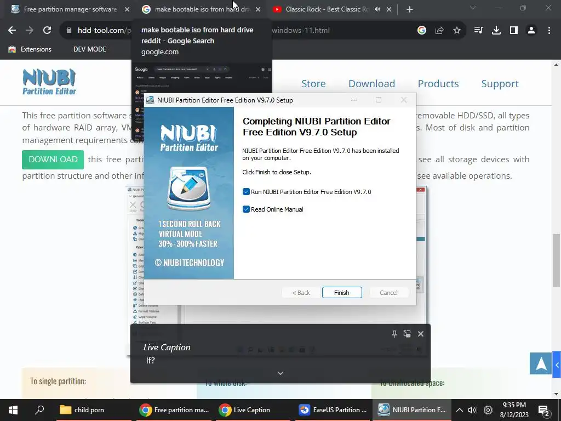Expand the Live Caption box with chevron

[280, 373]
